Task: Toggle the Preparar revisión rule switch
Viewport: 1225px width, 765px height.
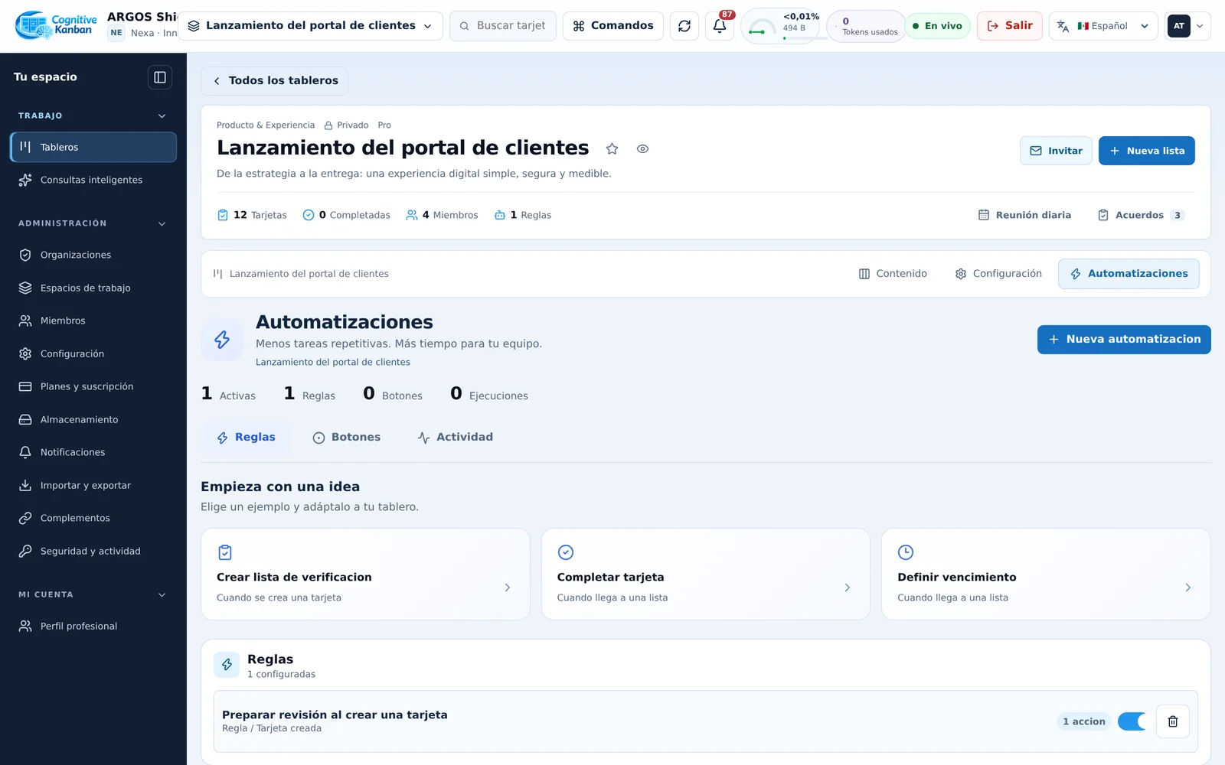Action: tap(1132, 721)
